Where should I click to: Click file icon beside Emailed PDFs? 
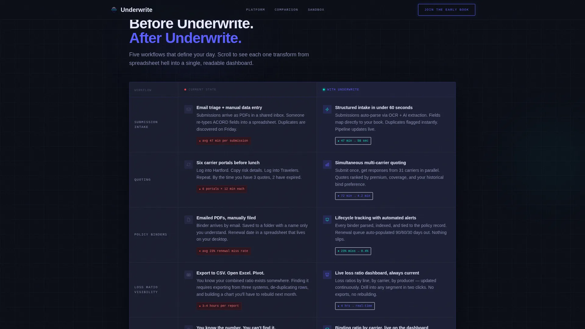(189, 220)
